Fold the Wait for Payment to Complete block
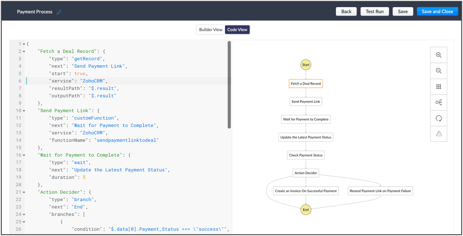Image resolution: width=463 pixels, height=236 pixels. pyautogui.click(x=24, y=155)
